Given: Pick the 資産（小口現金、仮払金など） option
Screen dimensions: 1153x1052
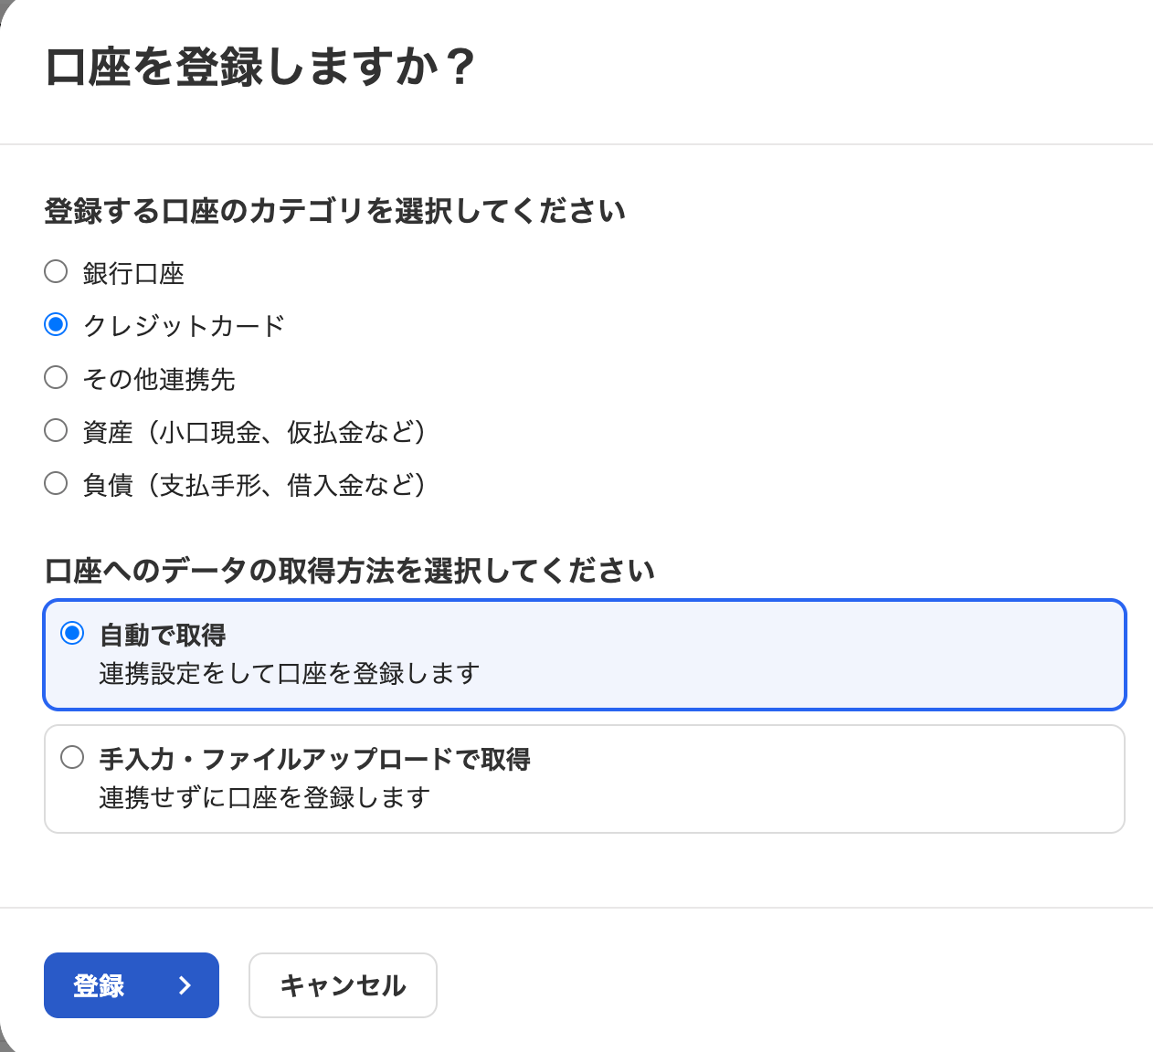Looking at the screenshot, I should pyautogui.click(x=55, y=429).
